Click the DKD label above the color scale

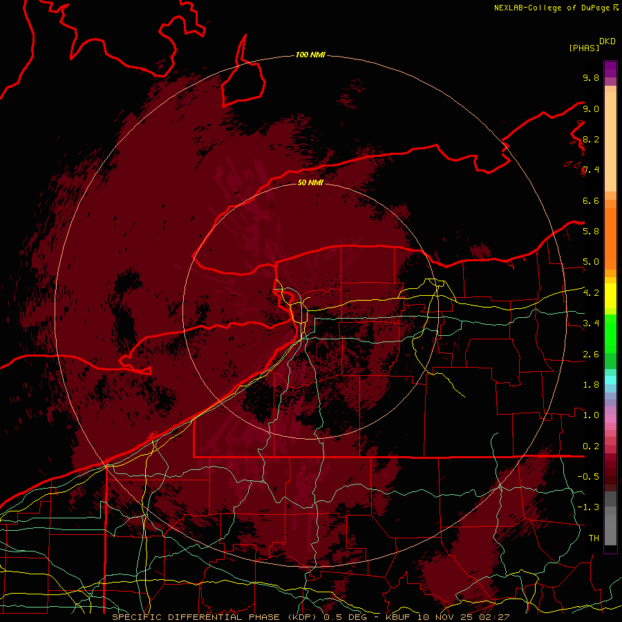click(x=607, y=41)
